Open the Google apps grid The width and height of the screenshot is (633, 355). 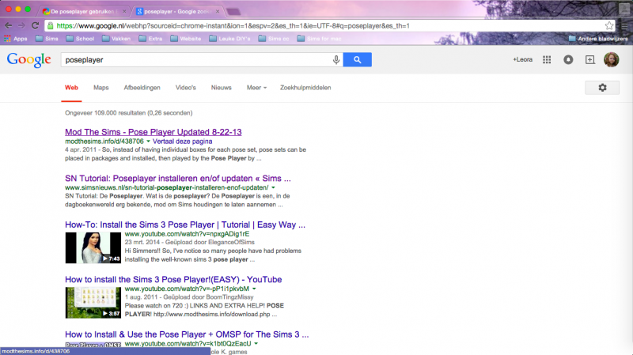click(546, 60)
